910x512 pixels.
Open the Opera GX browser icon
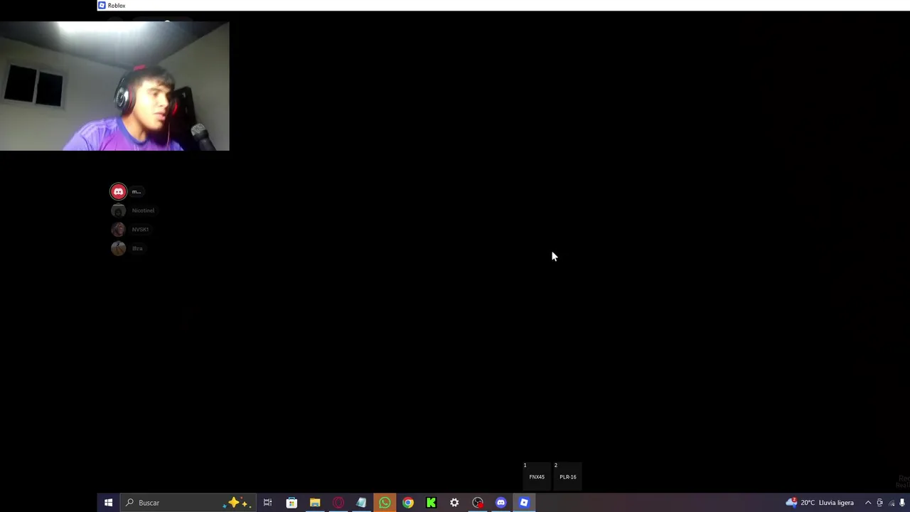pos(338,503)
